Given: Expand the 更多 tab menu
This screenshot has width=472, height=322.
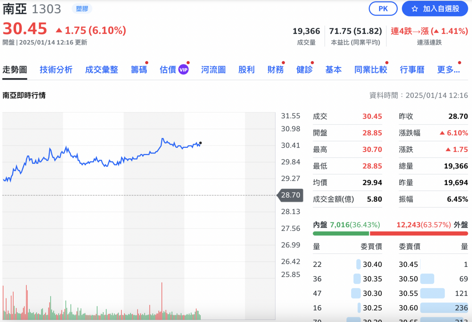Looking at the screenshot, I should 448,70.
